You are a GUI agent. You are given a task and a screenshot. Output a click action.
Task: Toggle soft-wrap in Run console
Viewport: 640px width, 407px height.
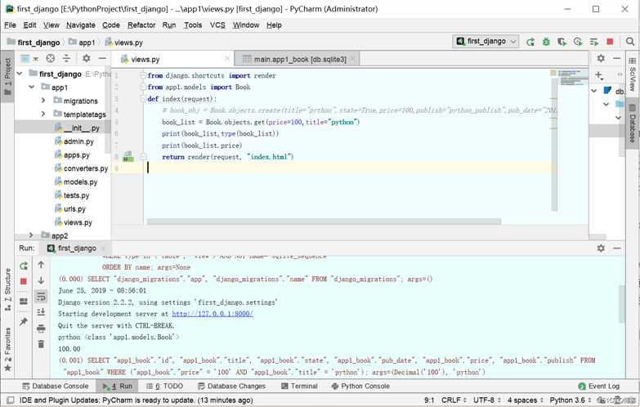[41, 297]
